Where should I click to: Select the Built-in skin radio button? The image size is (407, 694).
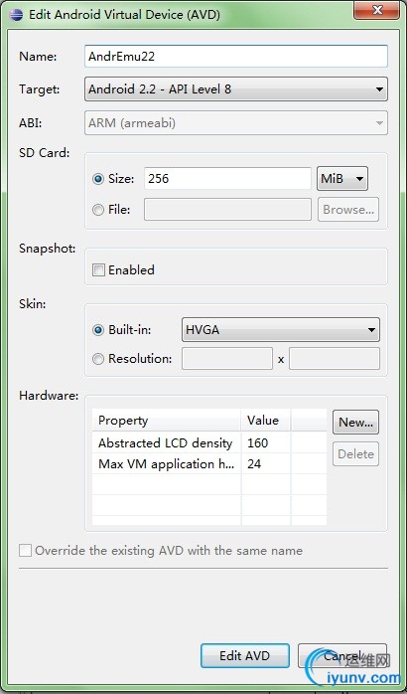click(x=98, y=330)
